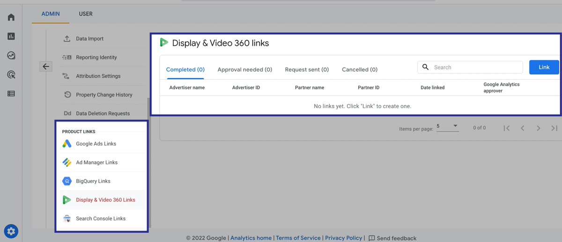Select the Approval needed (0) tab
Viewport: 562px width, 242px height.
245,69
